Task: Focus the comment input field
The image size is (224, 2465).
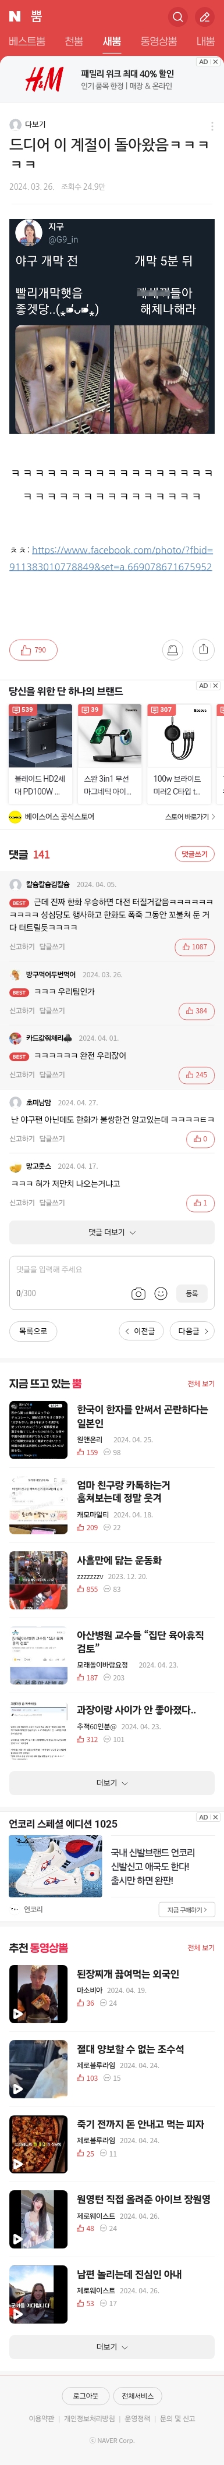Action: click(112, 1270)
